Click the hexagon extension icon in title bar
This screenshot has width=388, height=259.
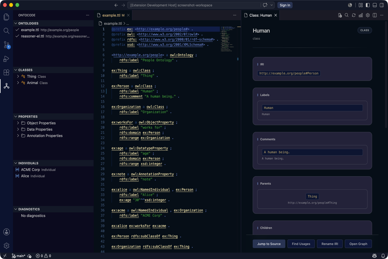pyautogui.click(x=350, y=5)
